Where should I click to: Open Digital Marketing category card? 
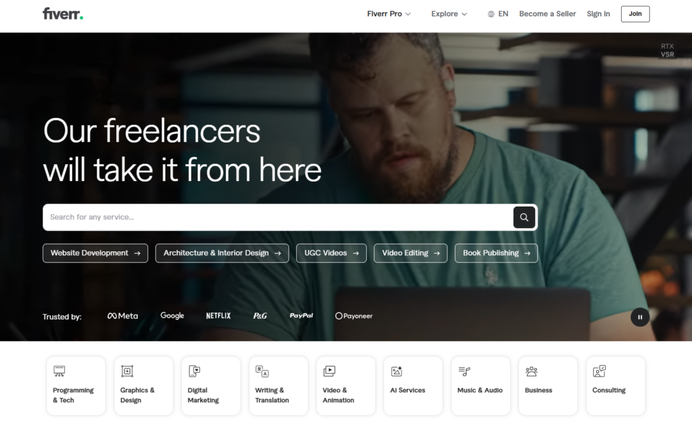211,386
